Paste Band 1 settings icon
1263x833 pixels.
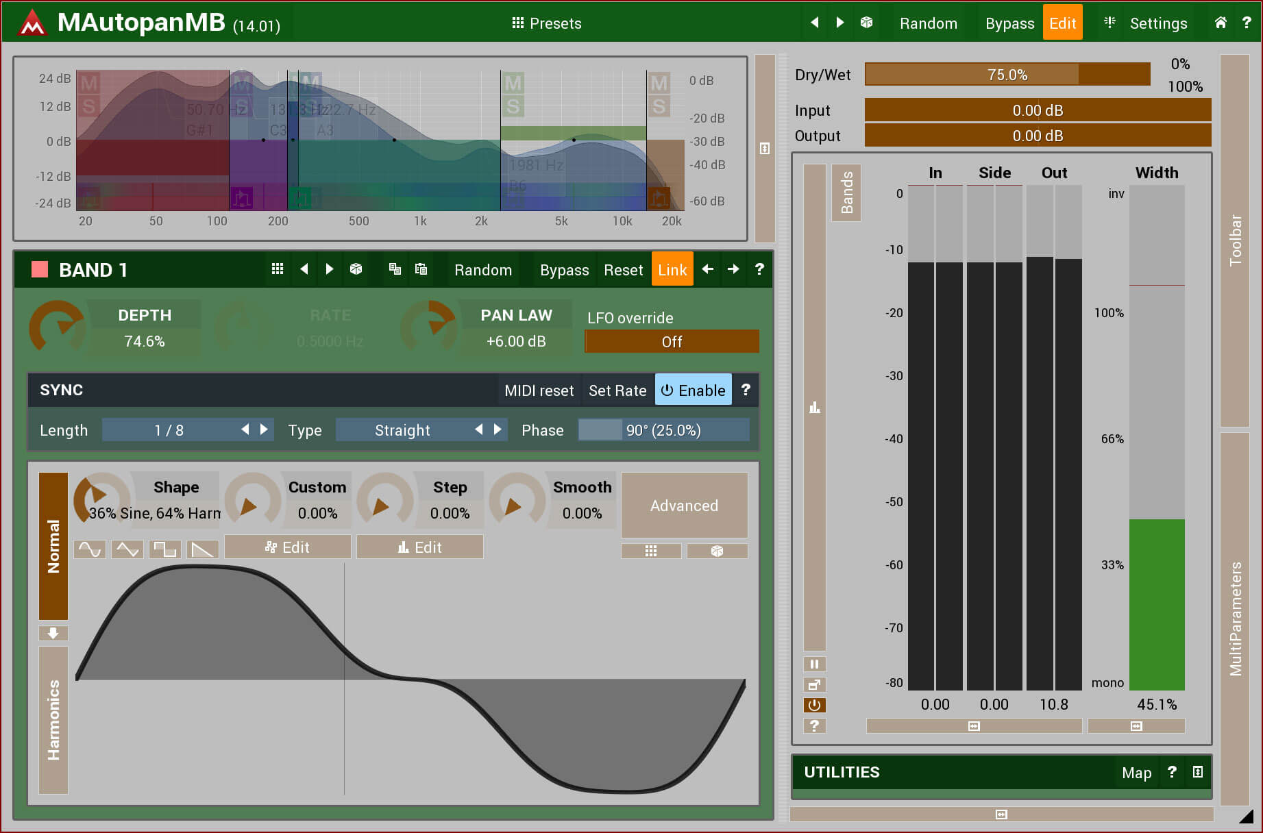[421, 269]
